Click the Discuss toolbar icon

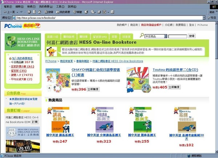tap(112, 12)
